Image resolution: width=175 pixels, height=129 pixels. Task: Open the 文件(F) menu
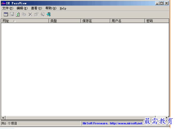[x=8, y=8]
